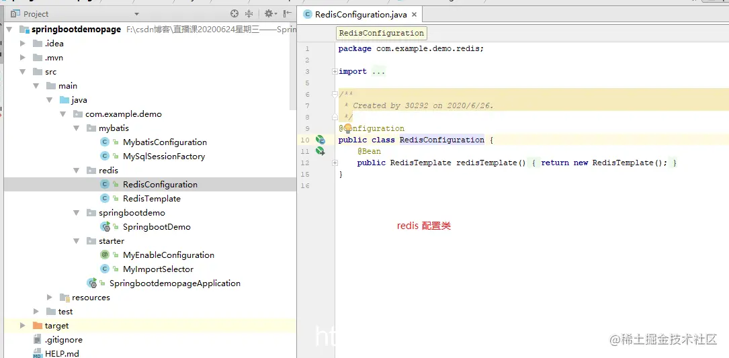Collapse the main folder
This screenshot has width=729, height=358.
click(x=36, y=86)
